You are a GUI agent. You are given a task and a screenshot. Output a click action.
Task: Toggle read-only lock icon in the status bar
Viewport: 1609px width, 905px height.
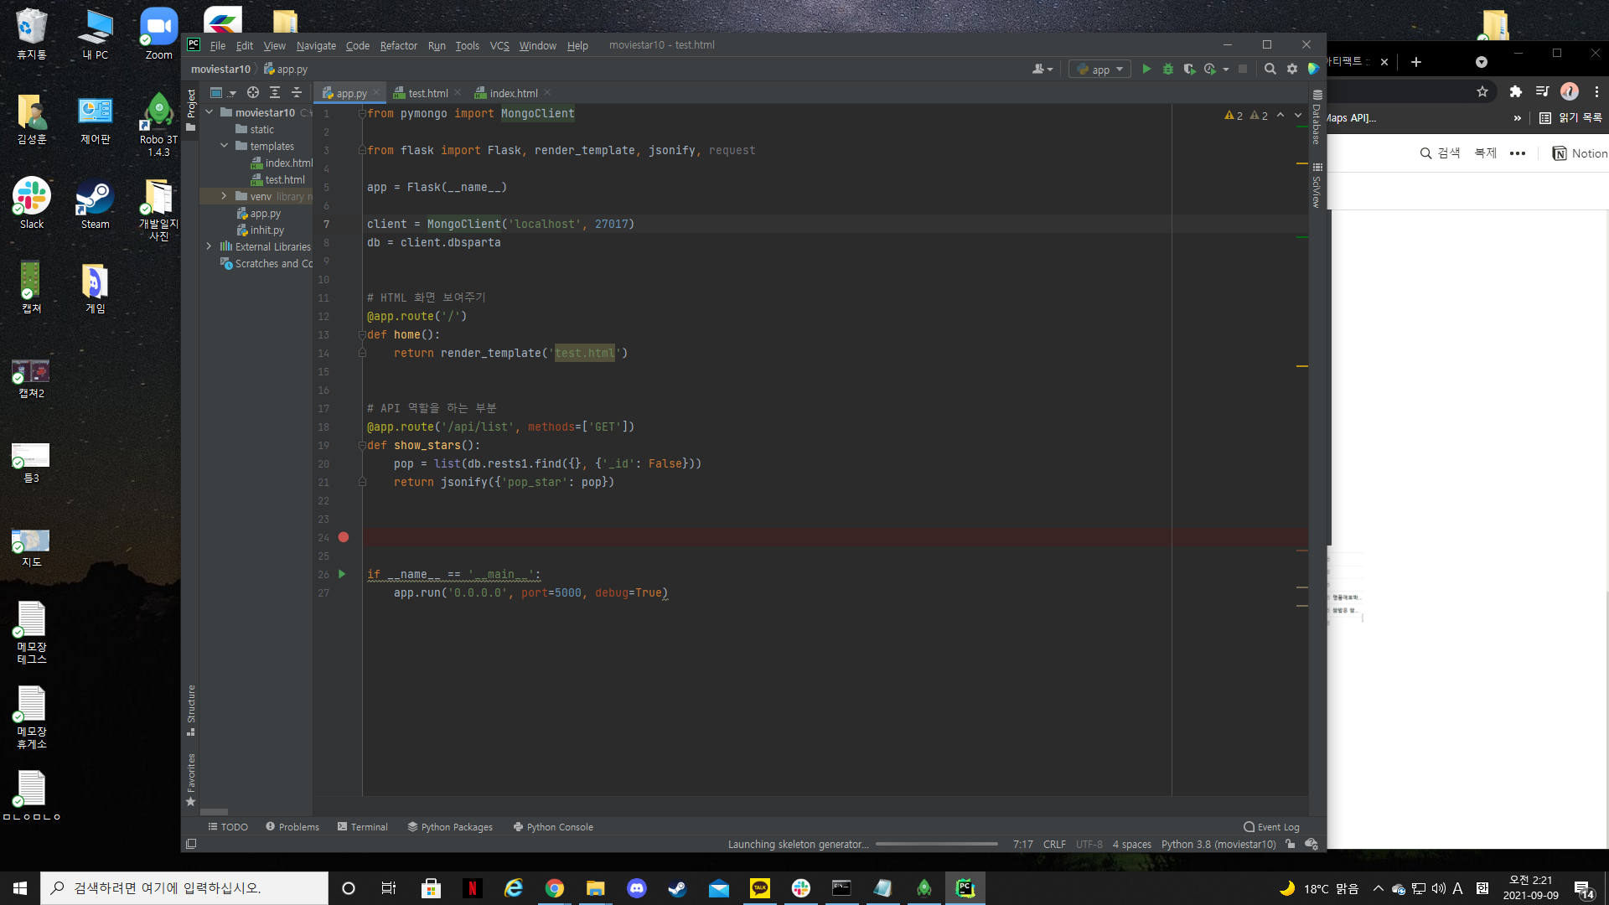(x=1291, y=844)
